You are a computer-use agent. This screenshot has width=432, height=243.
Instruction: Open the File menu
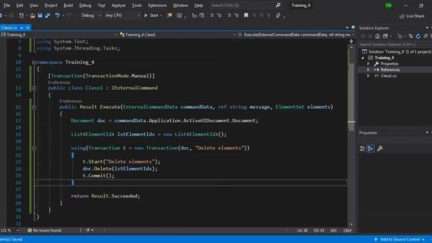coord(7,5)
